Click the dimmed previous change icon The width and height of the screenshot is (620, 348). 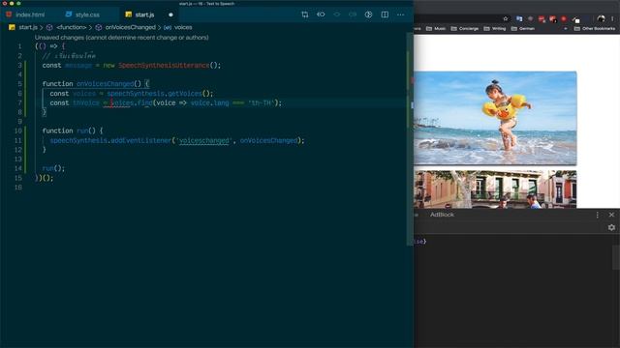(337, 14)
